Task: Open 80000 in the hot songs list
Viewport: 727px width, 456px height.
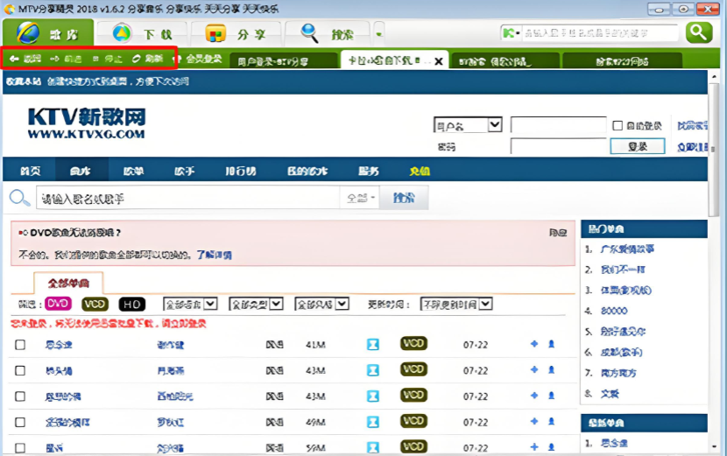Action: 614,311
